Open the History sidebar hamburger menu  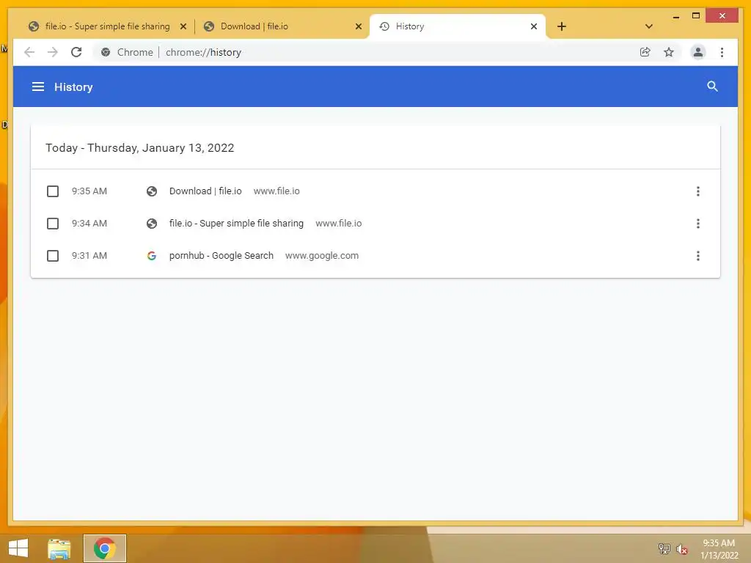(x=38, y=87)
